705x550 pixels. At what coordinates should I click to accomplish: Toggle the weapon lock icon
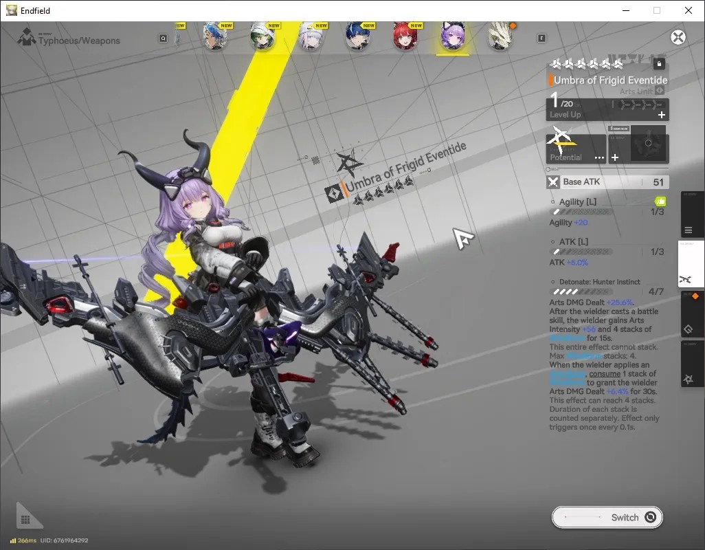pos(659,63)
